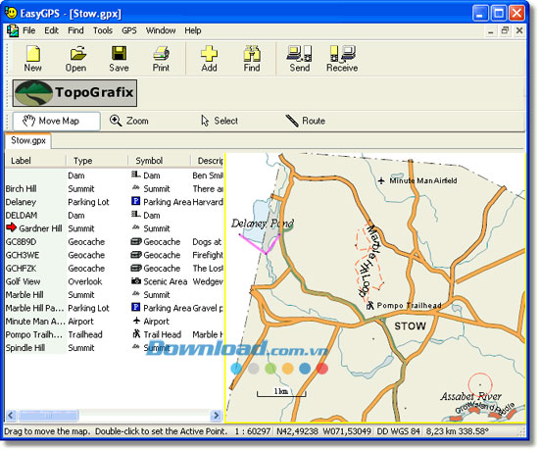Image resolution: width=539 pixels, height=450 pixels.
Task: Click the New file toolbar icon
Action: 33,59
